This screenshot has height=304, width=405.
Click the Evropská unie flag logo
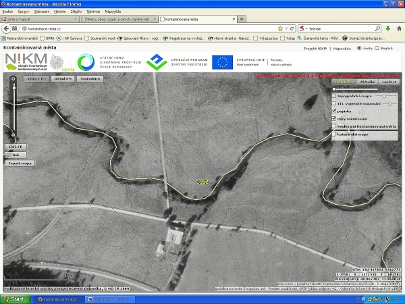[222, 62]
